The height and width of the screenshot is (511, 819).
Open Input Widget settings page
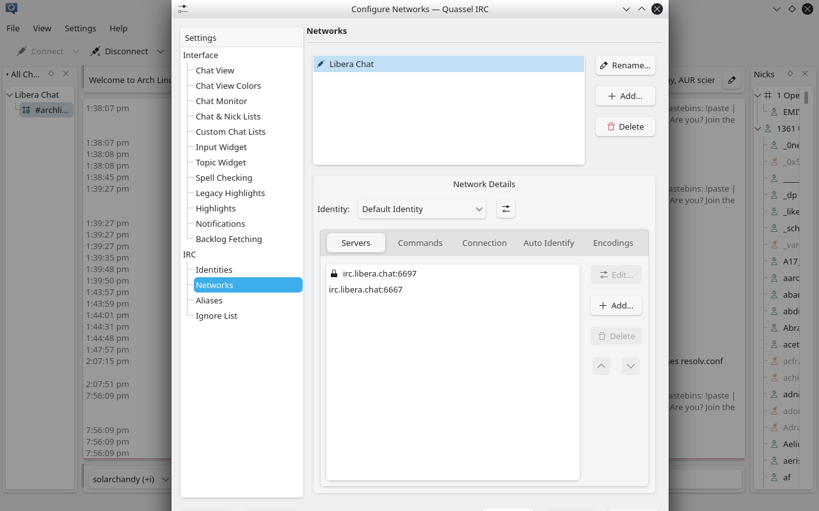click(221, 147)
